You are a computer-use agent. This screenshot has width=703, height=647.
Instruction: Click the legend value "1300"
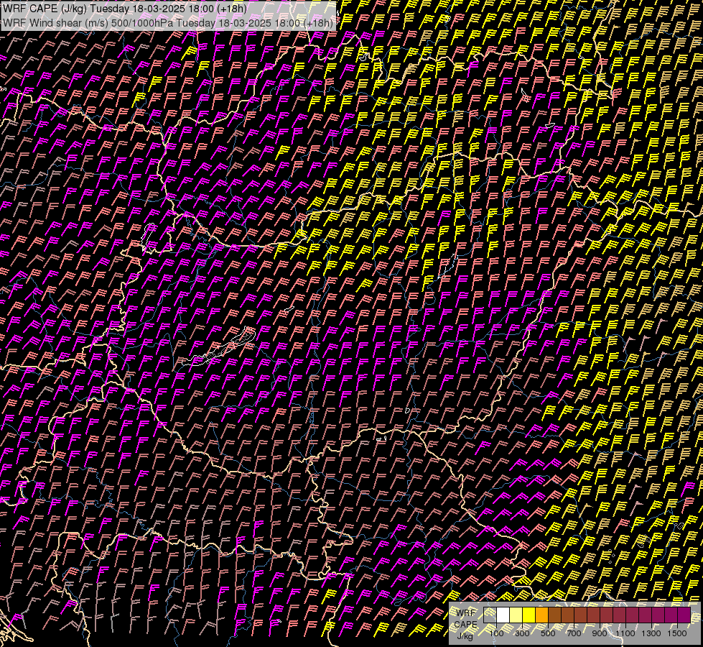tap(651, 633)
